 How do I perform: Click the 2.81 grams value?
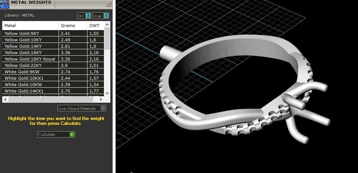tap(65, 46)
